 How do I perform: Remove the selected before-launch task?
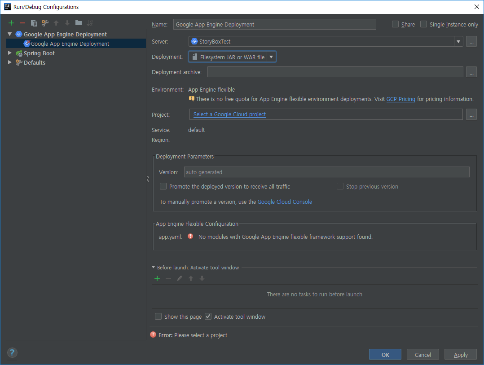[x=168, y=279]
